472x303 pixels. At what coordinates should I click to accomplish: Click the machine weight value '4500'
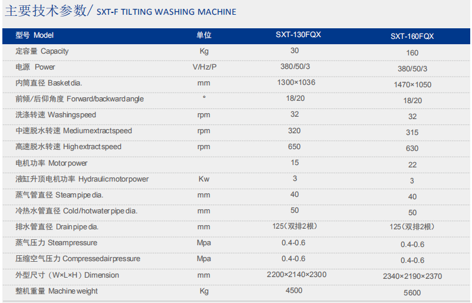pos(294,291)
